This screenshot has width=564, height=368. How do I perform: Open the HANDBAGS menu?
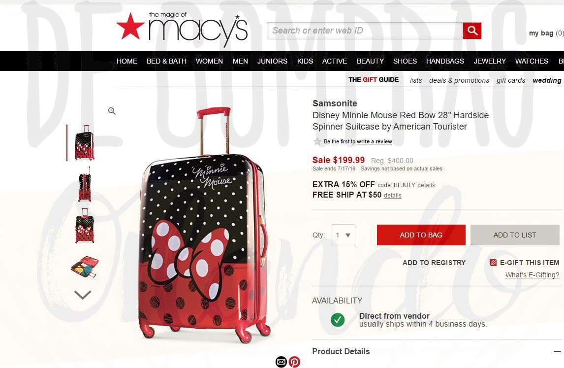pos(445,61)
